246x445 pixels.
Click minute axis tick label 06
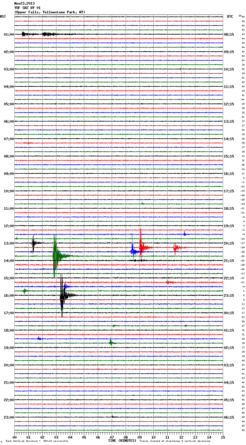pyautogui.click(x=98, y=437)
